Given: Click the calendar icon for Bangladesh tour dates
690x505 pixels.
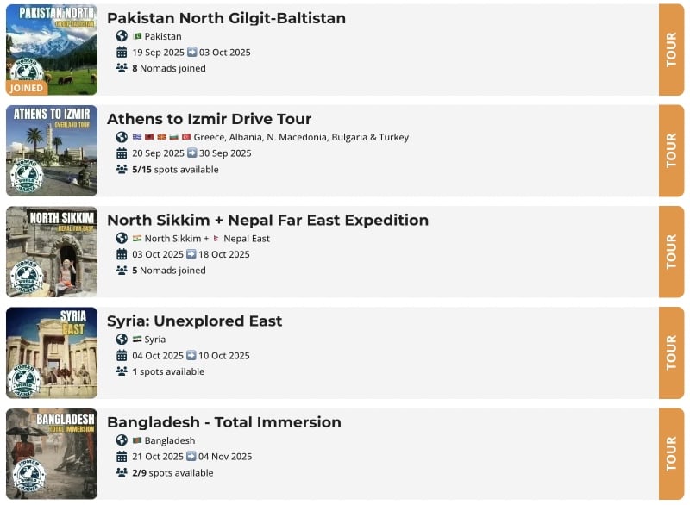Looking at the screenshot, I should coord(122,457).
